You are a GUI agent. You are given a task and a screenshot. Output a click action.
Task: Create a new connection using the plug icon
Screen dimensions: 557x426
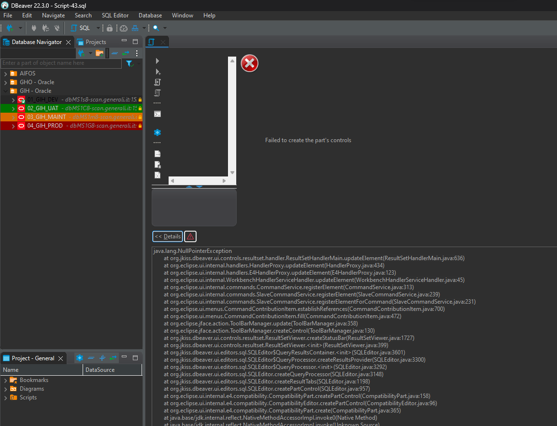[9, 28]
